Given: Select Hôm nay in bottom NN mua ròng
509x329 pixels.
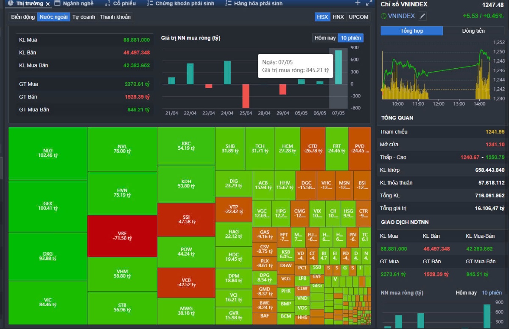Looking at the screenshot, I should (466, 293).
